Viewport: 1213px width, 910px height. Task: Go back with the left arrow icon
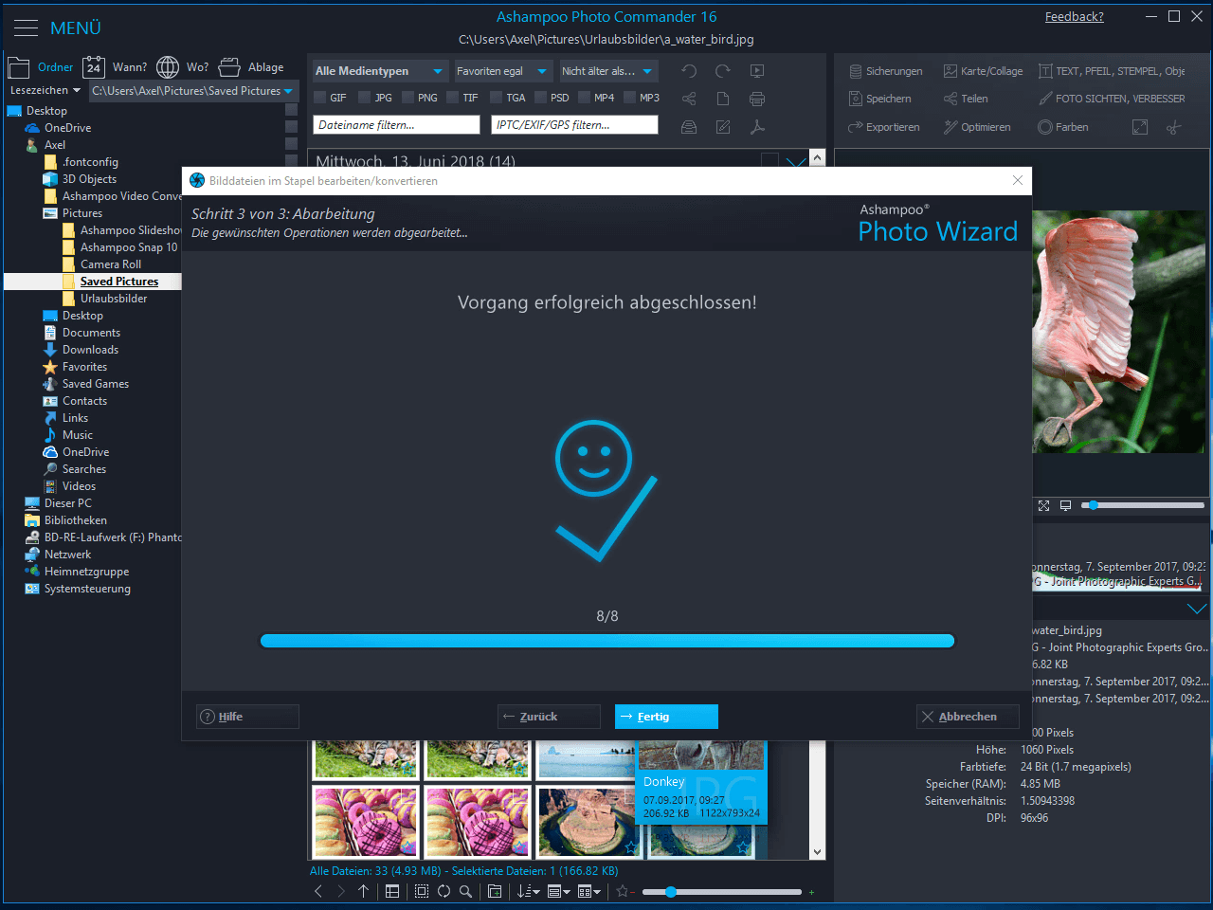click(318, 891)
